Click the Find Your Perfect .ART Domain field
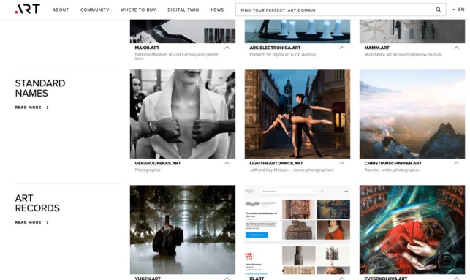 (x=341, y=10)
